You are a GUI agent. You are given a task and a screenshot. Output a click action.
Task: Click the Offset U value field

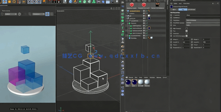(186, 40)
